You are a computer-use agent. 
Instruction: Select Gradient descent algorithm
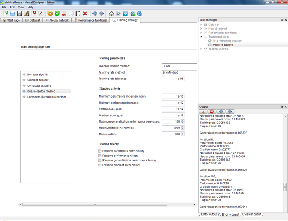pos(46,80)
